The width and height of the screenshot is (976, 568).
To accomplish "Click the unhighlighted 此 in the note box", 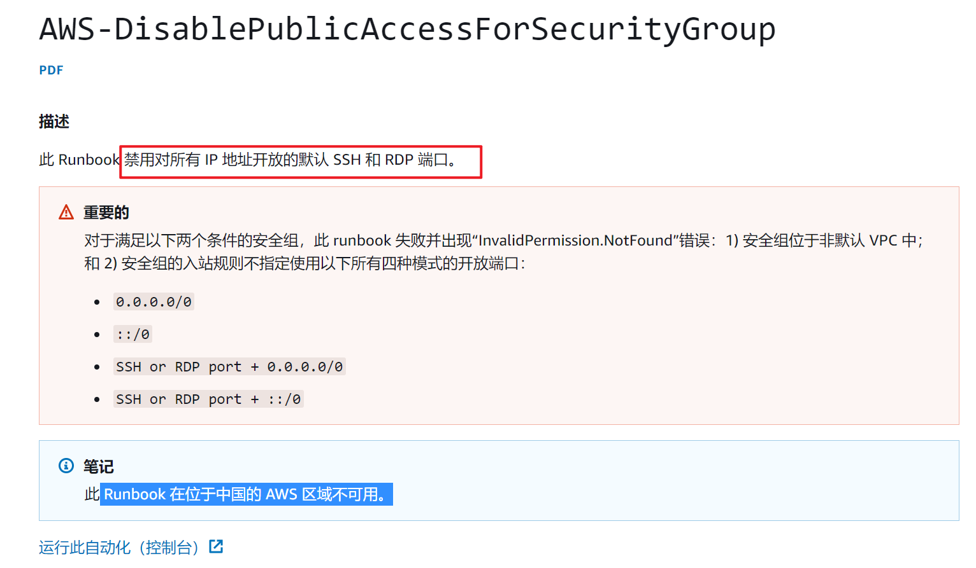I will [92, 494].
